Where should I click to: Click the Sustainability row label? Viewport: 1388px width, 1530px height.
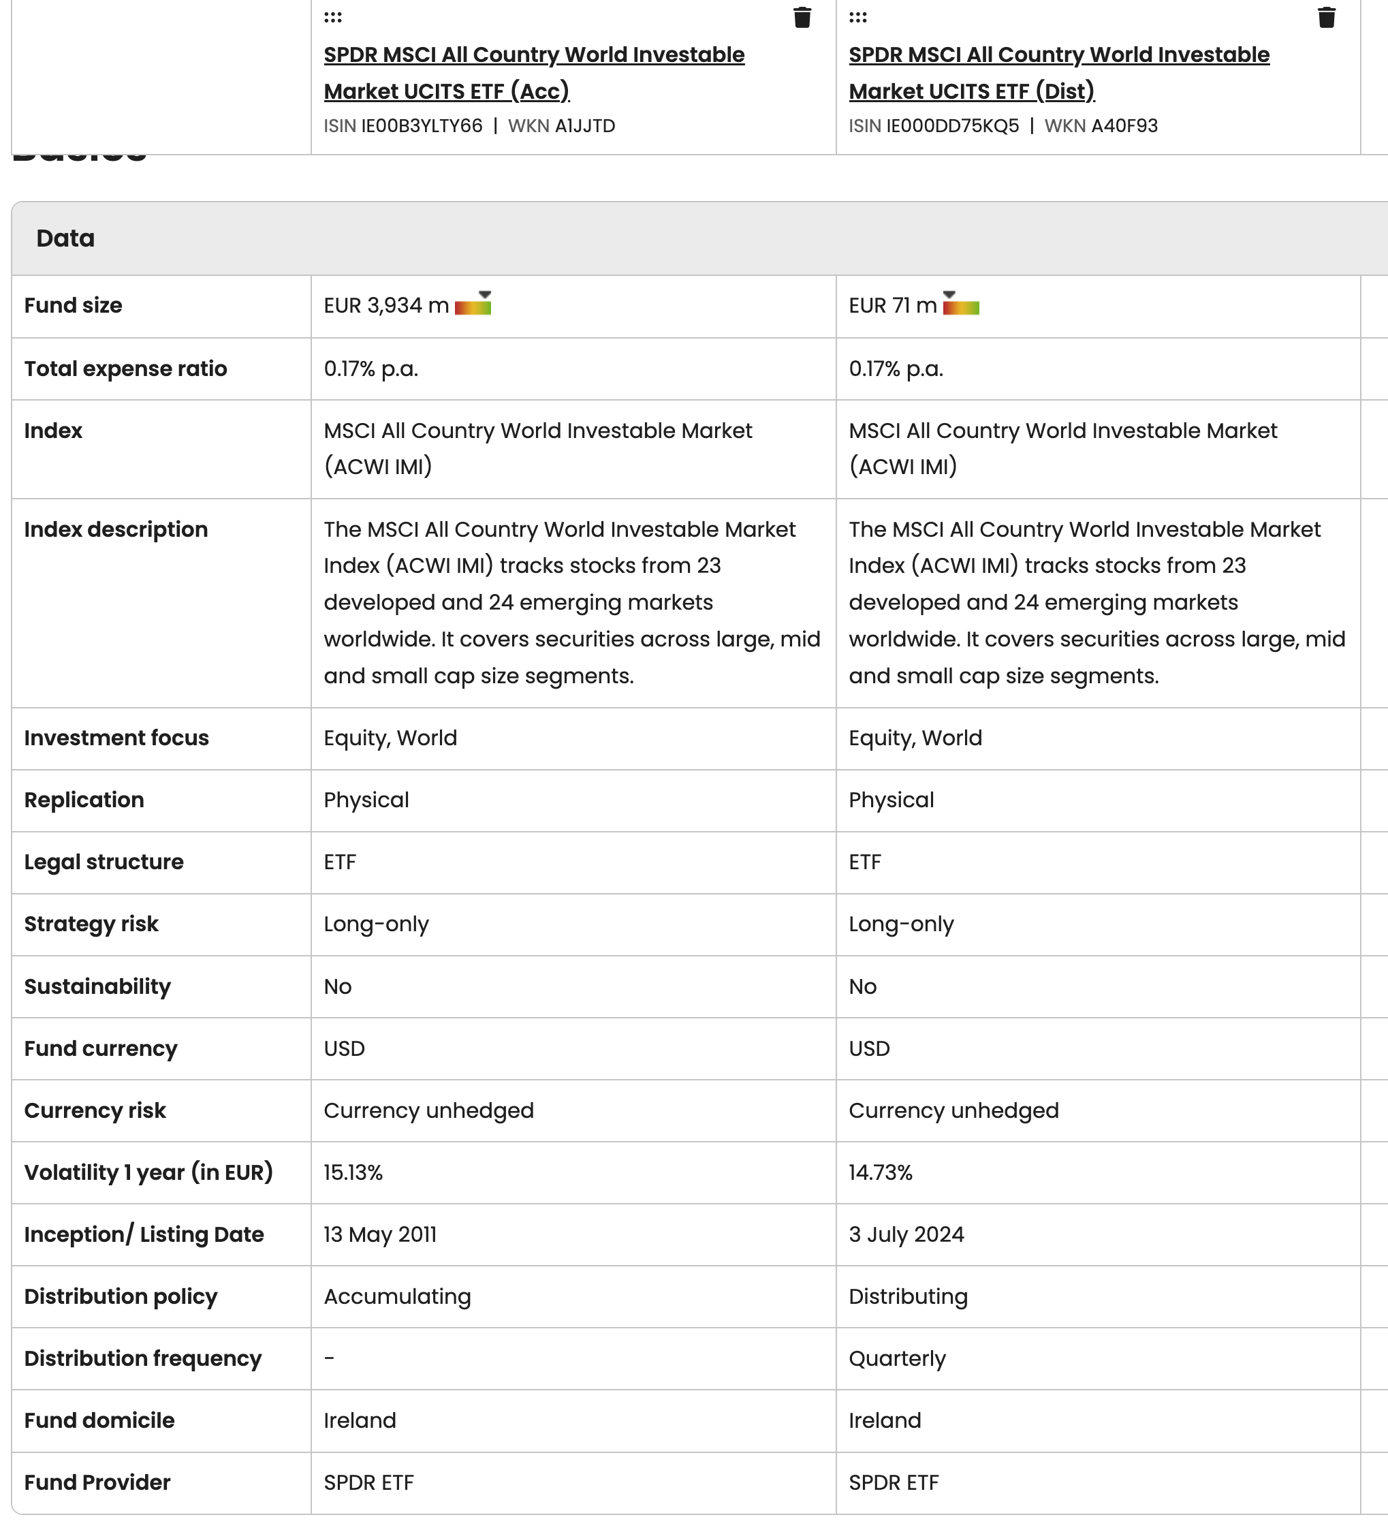97,986
